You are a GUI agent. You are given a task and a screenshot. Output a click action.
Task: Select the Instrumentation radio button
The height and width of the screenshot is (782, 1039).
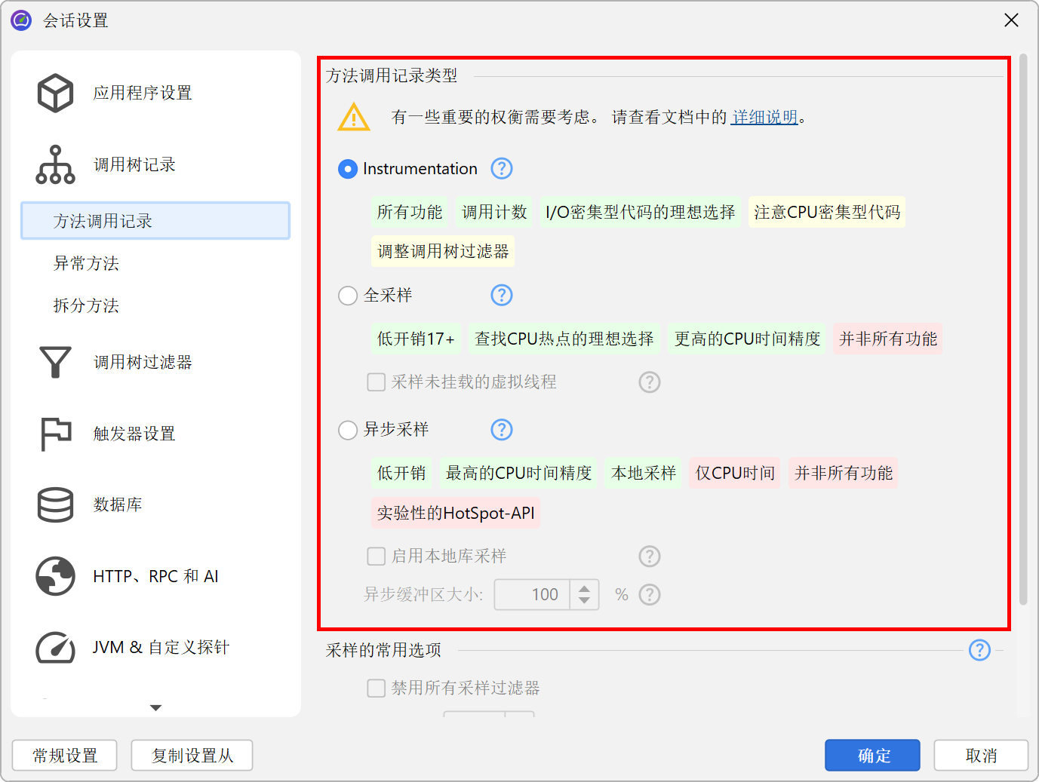point(348,169)
